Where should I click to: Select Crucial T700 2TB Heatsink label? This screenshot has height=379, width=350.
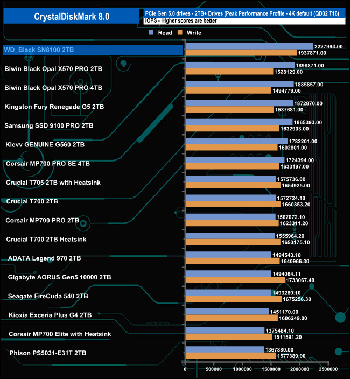point(46,239)
